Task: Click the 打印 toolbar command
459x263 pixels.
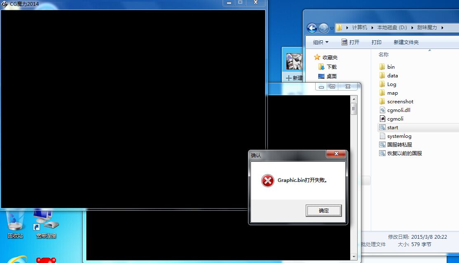Action: pos(376,42)
